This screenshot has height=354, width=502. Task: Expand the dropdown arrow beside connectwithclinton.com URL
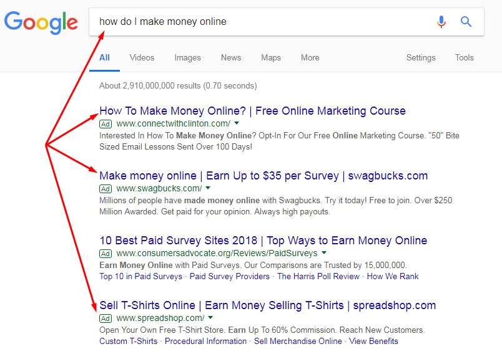tap(237, 123)
